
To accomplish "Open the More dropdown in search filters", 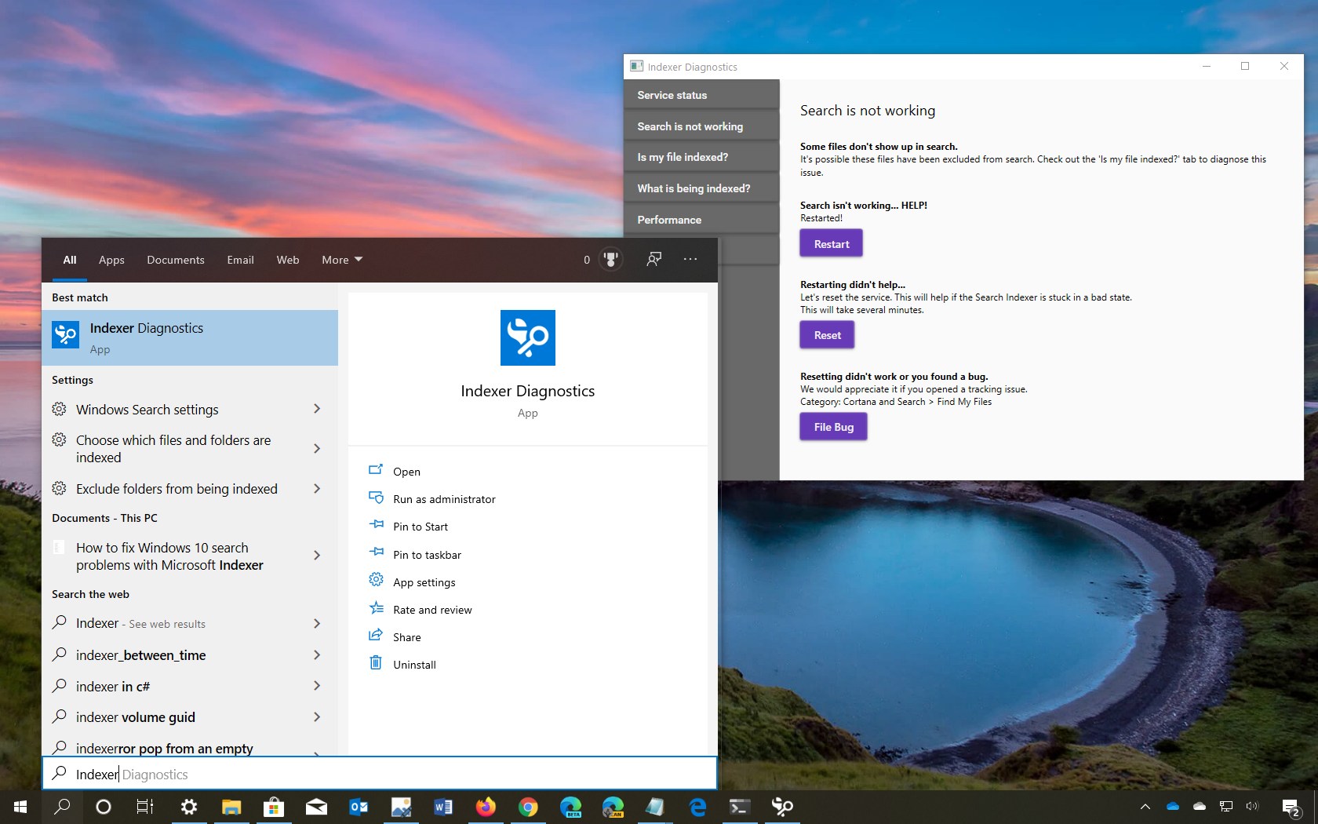I will pyautogui.click(x=340, y=259).
